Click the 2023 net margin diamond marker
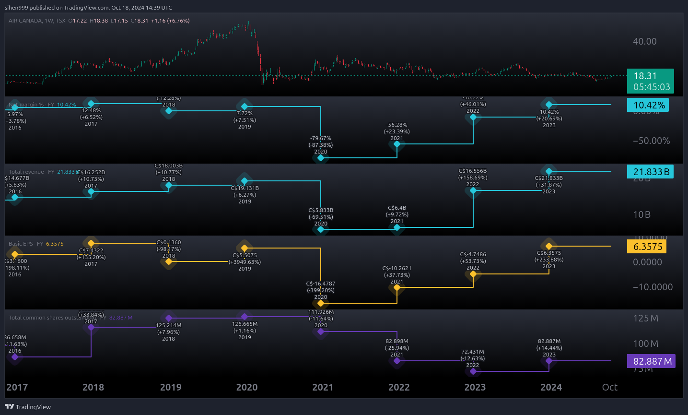Screen dimensions: 688x415 point(549,105)
